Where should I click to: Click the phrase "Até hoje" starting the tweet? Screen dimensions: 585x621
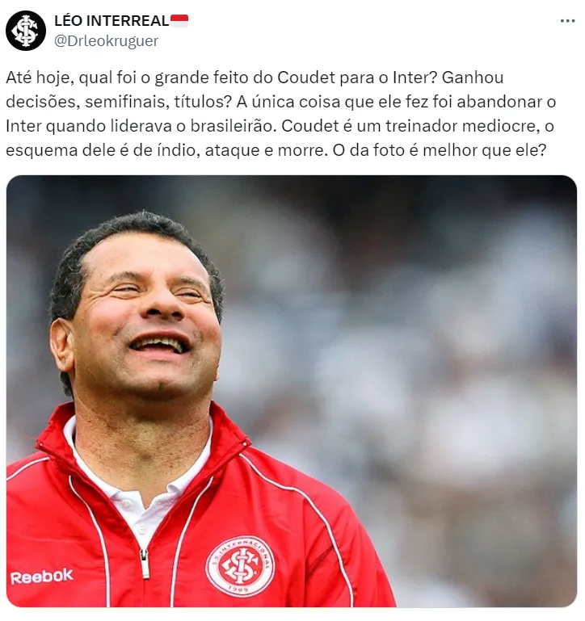[40, 78]
